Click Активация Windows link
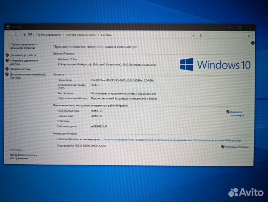 point(237,147)
